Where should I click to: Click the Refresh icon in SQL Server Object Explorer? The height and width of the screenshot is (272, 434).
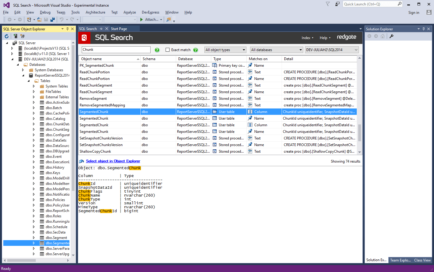click(x=6, y=36)
